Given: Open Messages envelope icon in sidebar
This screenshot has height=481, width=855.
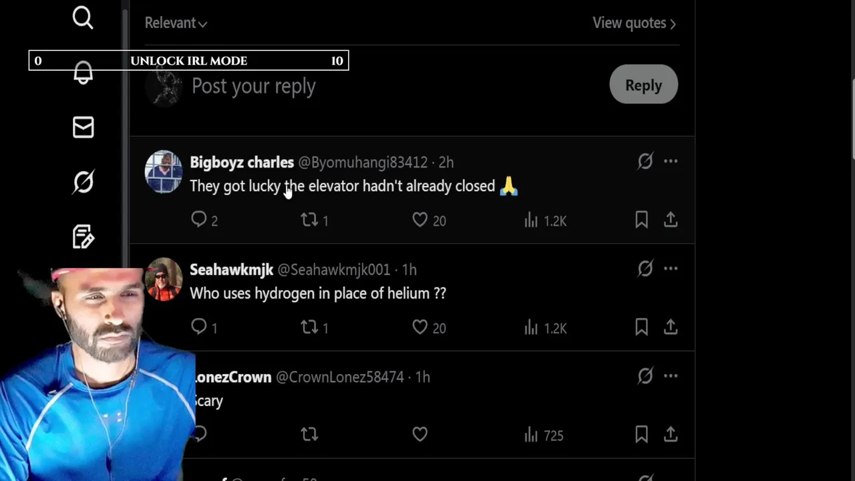Looking at the screenshot, I should (x=83, y=127).
